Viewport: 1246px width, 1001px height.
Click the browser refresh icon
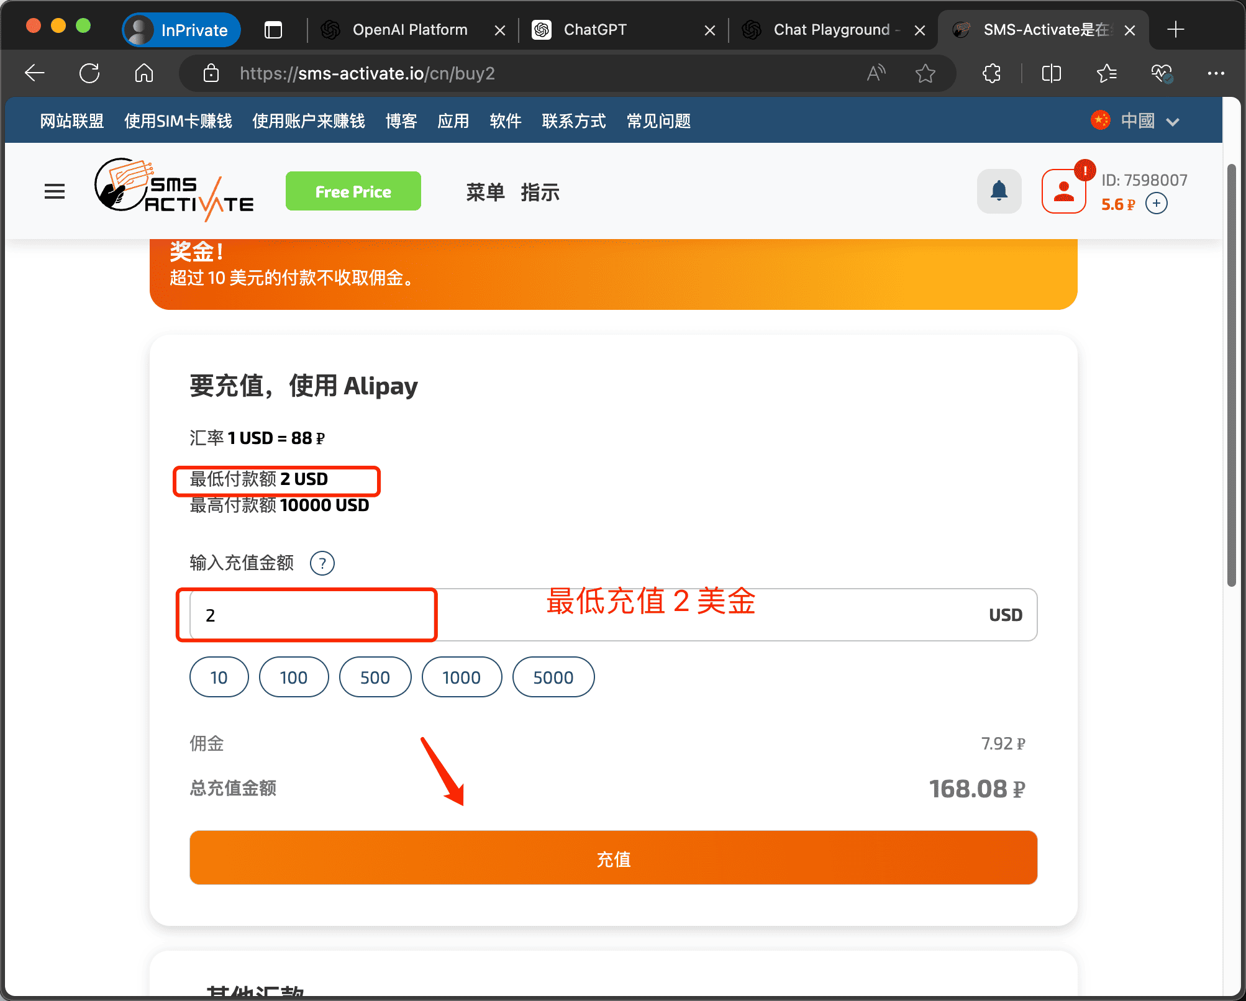coord(89,73)
